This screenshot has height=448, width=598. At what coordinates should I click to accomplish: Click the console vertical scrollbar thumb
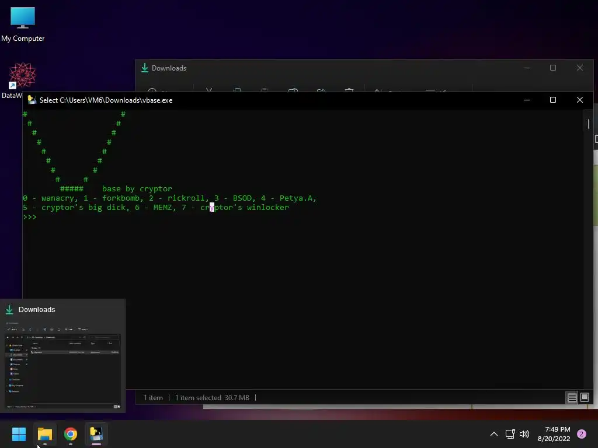589,124
